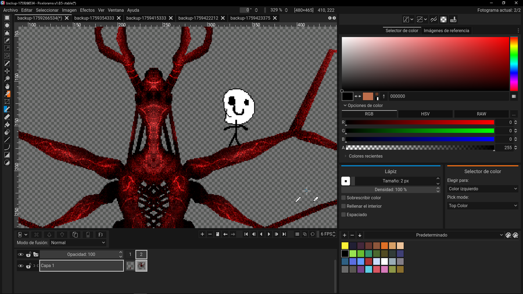Open the Archivo menu
Screen dimensions: 523x294
[x=10, y=10]
